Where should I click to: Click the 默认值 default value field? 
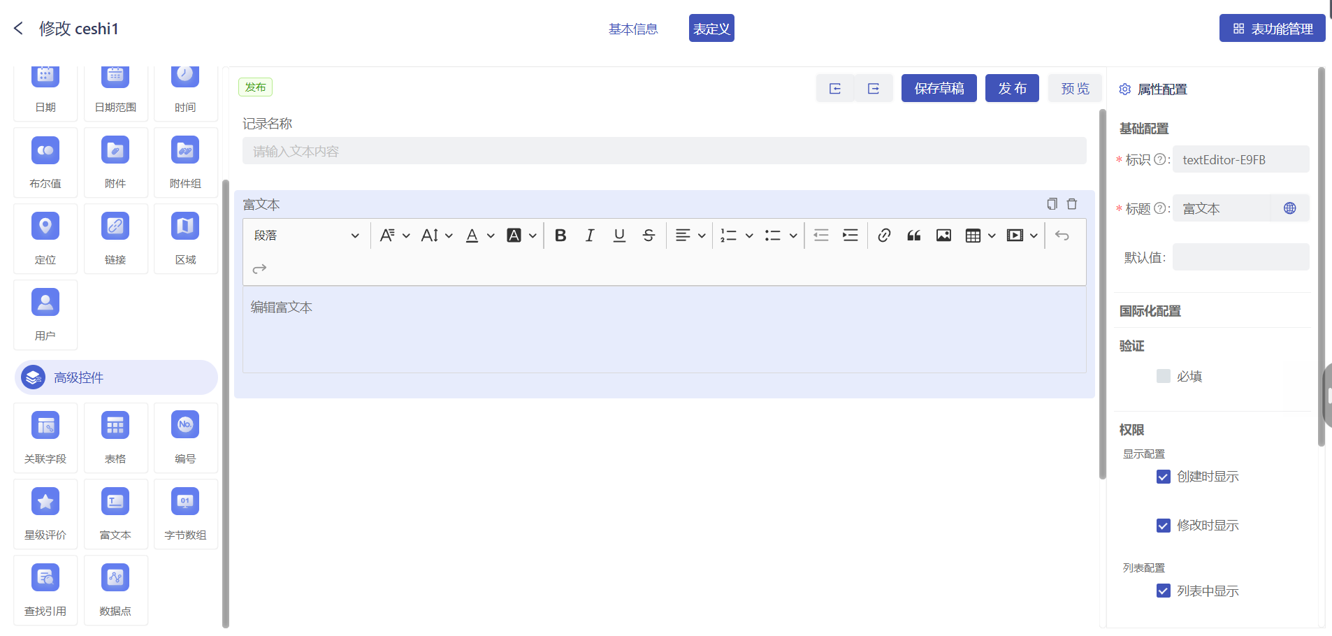[1241, 257]
